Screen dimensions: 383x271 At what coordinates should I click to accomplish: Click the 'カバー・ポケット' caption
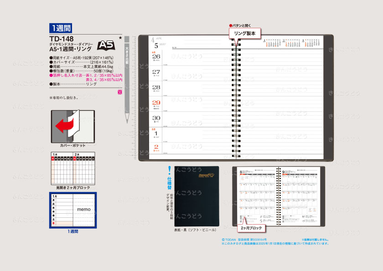click(x=73, y=146)
